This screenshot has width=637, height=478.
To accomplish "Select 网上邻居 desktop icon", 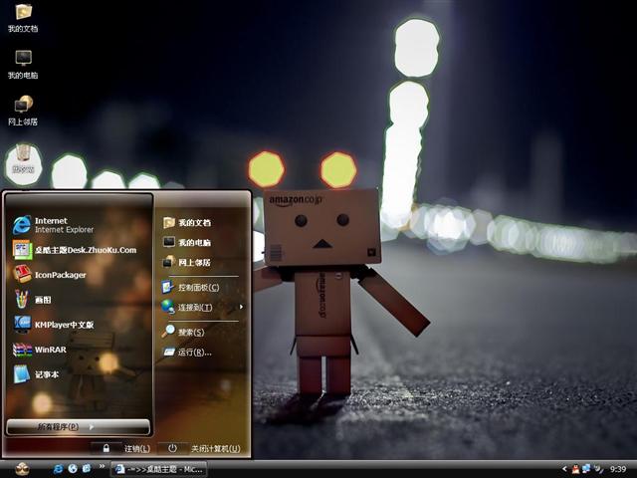I will (23, 111).
